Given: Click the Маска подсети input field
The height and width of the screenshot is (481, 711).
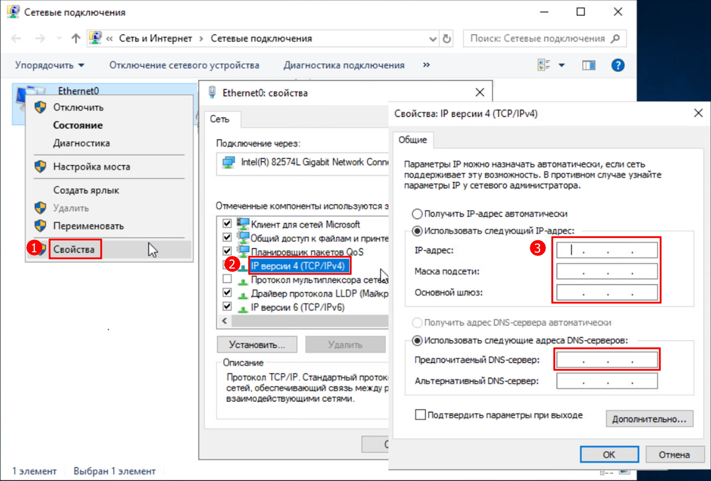Looking at the screenshot, I should pos(607,271).
